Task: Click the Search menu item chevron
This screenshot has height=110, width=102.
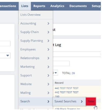Action: [x=48, y=102]
